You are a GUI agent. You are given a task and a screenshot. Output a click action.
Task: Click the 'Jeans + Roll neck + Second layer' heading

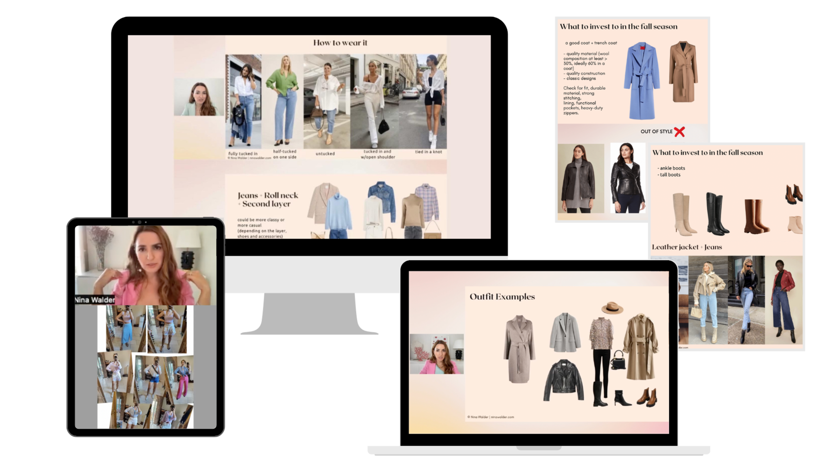tap(265, 198)
